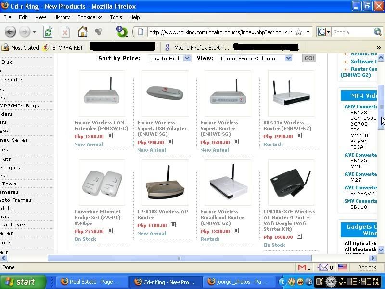
Task: Open details icon beside Php 1380.00 LAN Extender
Action: (x=110, y=136)
